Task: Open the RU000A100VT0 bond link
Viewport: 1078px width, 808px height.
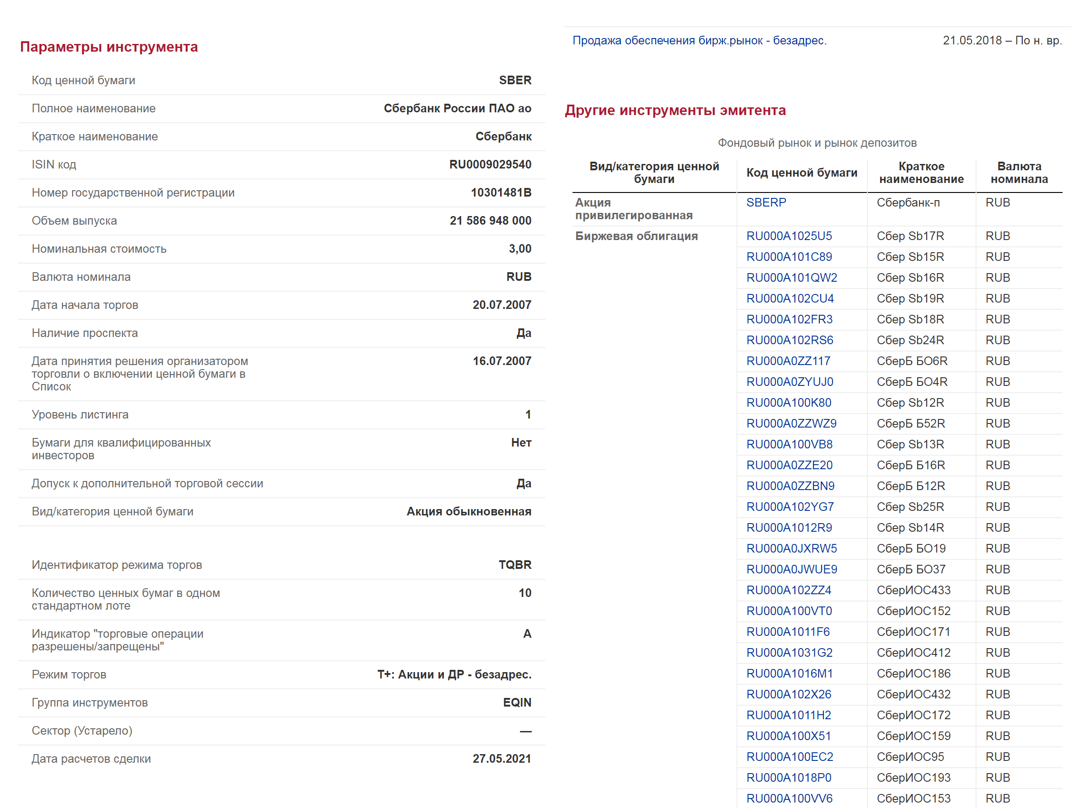Action: (x=789, y=611)
